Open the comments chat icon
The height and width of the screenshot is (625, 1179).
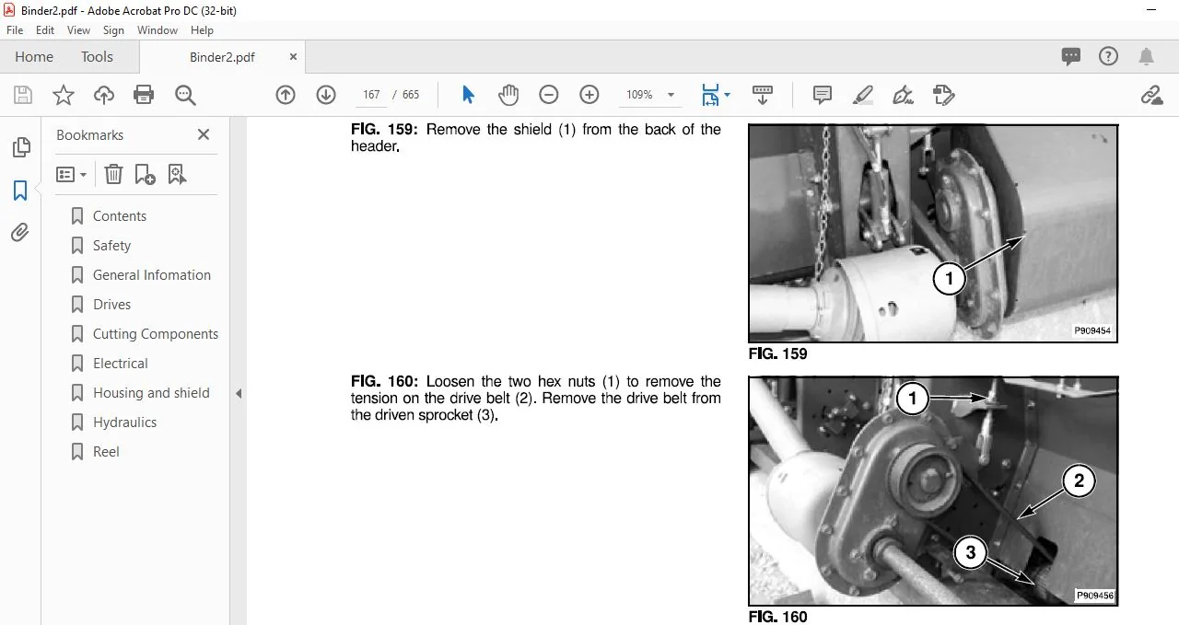pos(1071,57)
